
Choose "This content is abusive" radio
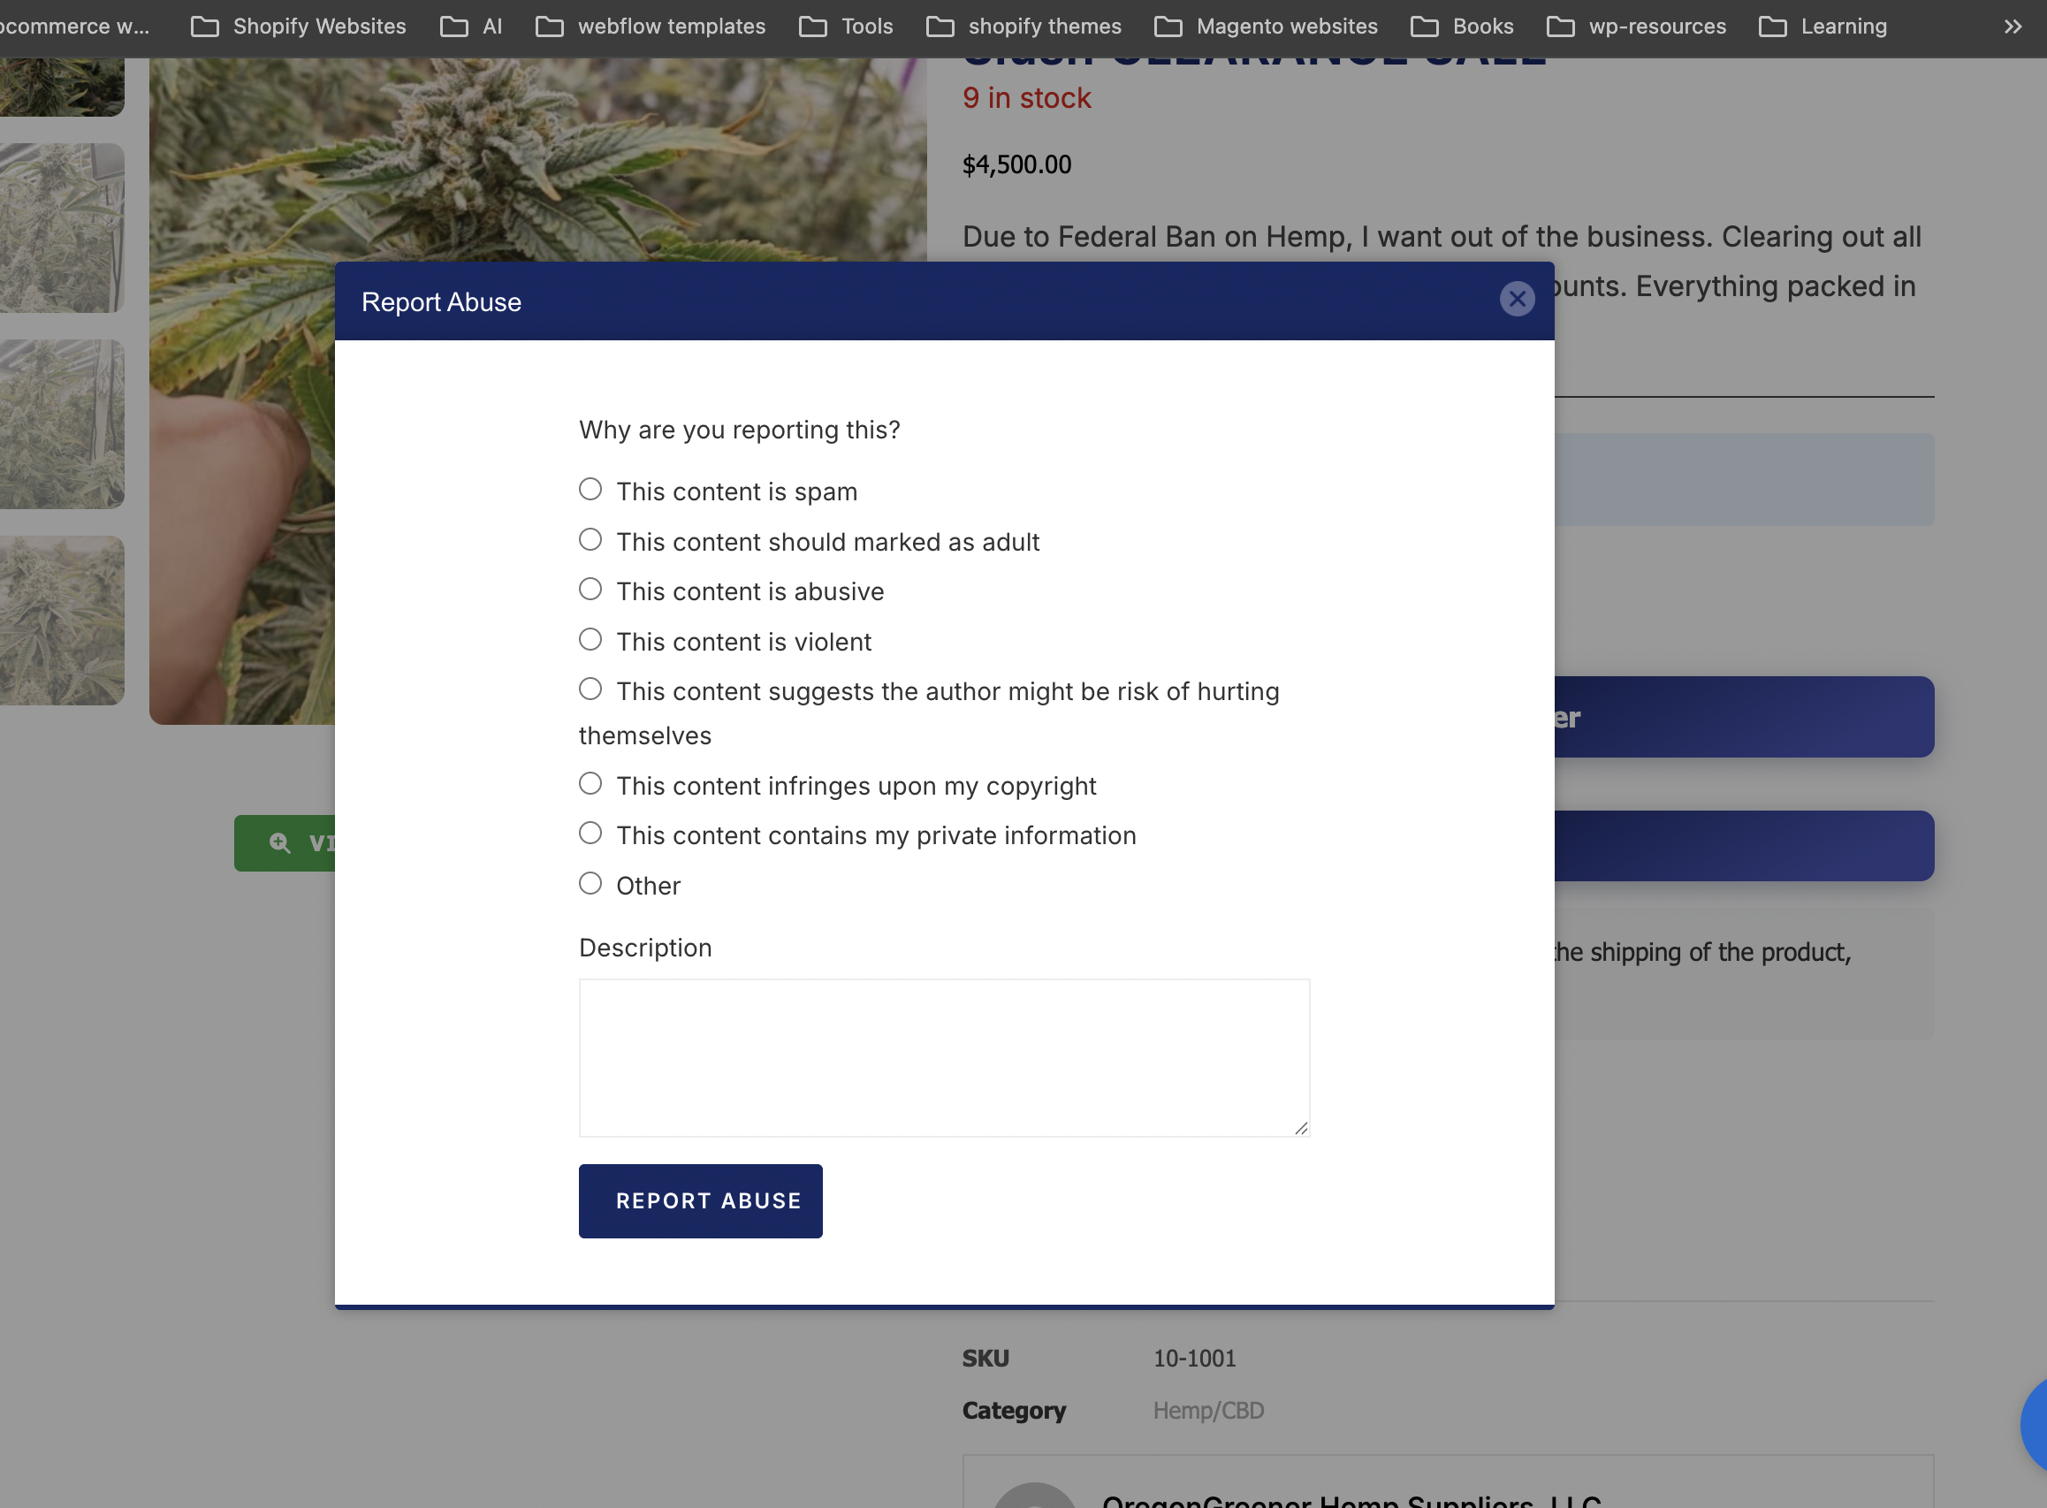pos(590,590)
